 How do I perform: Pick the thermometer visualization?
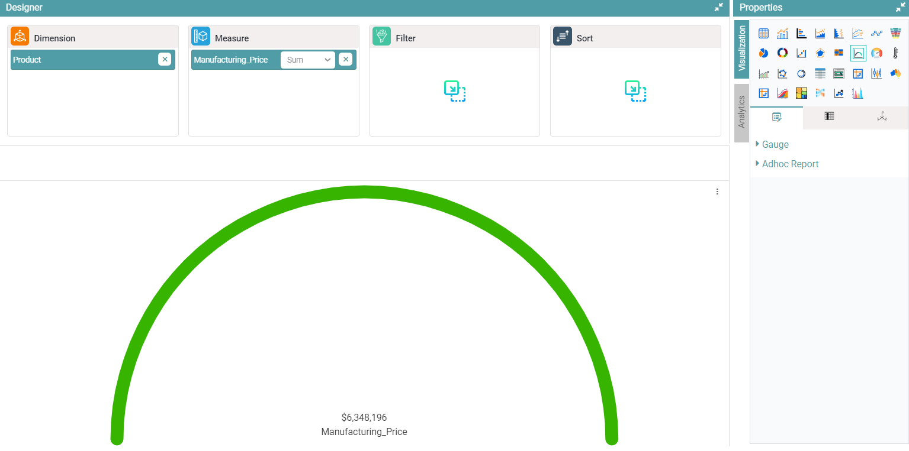(x=896, y=53)
